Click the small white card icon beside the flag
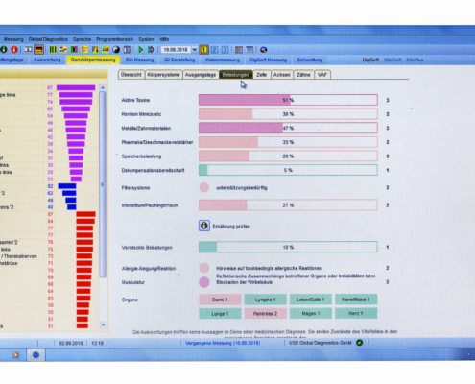Viewport: 475px width, 384px height. tap(29, 50)
